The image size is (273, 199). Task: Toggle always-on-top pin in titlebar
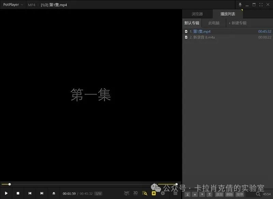[x=240, y=4]
